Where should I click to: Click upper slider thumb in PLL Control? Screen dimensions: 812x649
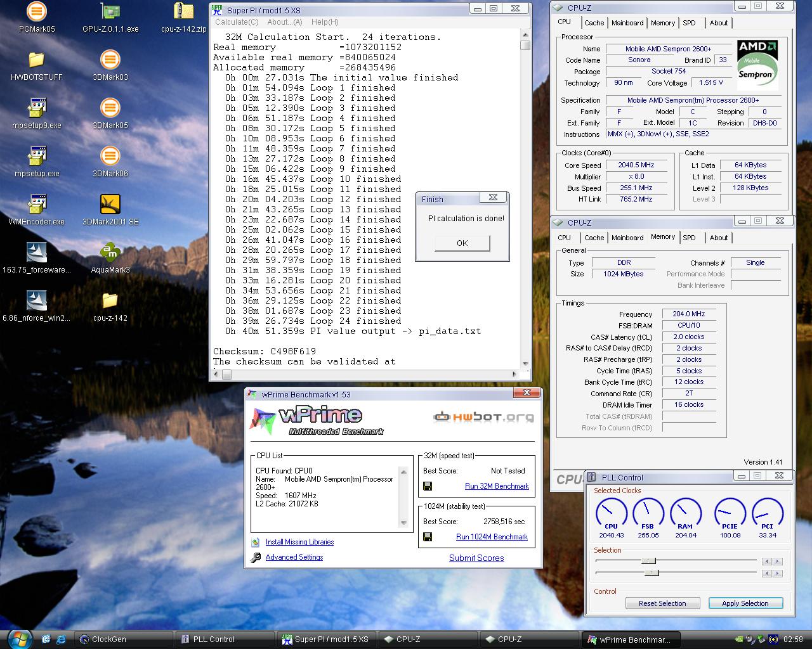(x=648, y=561)
